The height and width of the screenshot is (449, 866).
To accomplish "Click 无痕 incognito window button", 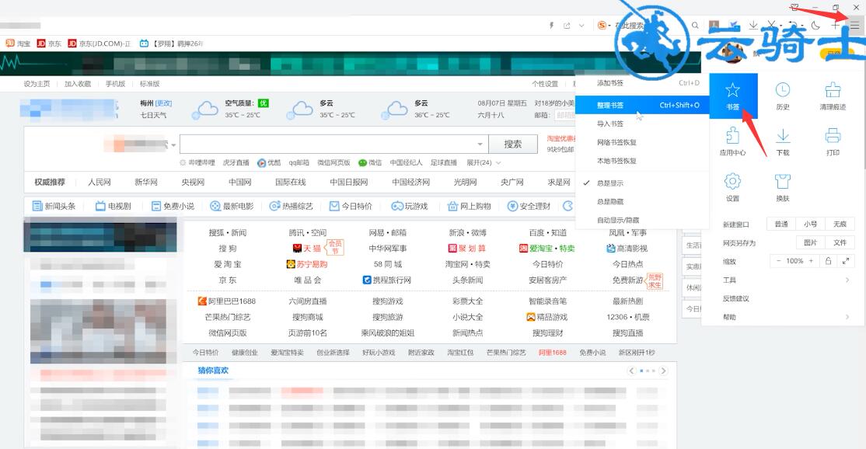I will (840, 224).
